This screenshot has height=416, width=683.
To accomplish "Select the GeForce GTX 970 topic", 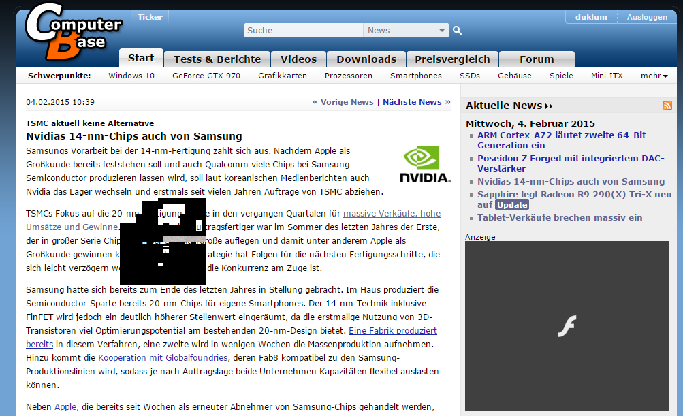I will click(x=206, y=76).
